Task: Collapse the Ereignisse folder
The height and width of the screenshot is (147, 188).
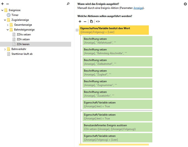Action: 2,10
